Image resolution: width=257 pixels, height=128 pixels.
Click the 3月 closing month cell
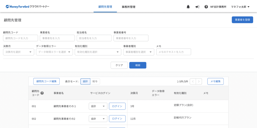click(132, 106)
